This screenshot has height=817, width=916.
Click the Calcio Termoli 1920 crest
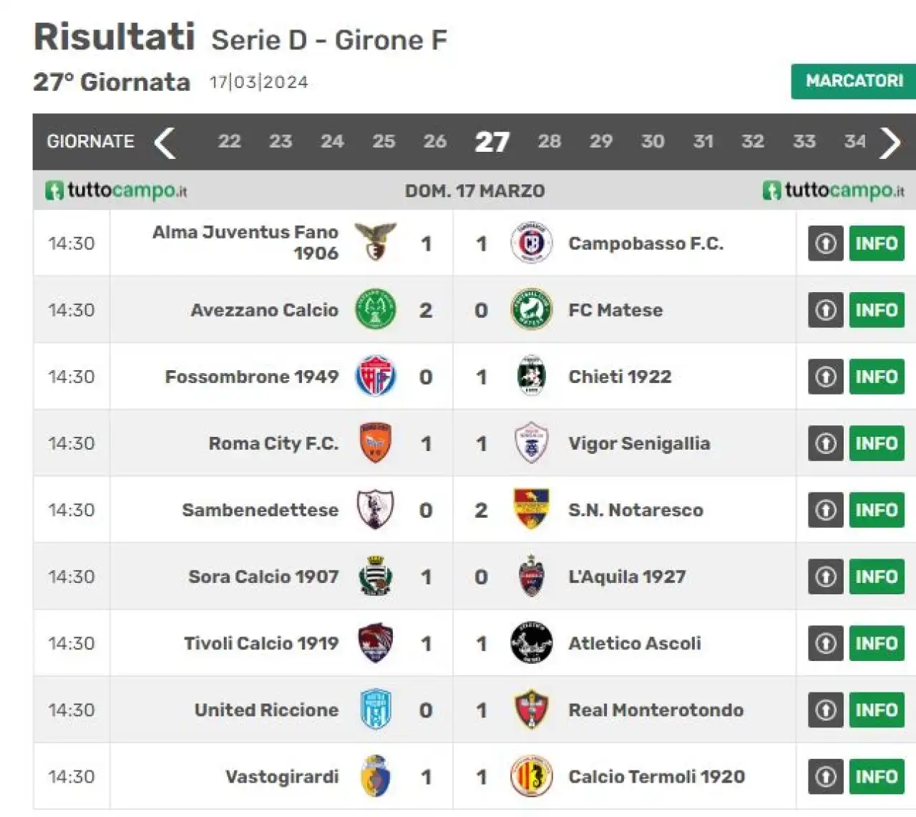tap(531, 775)
